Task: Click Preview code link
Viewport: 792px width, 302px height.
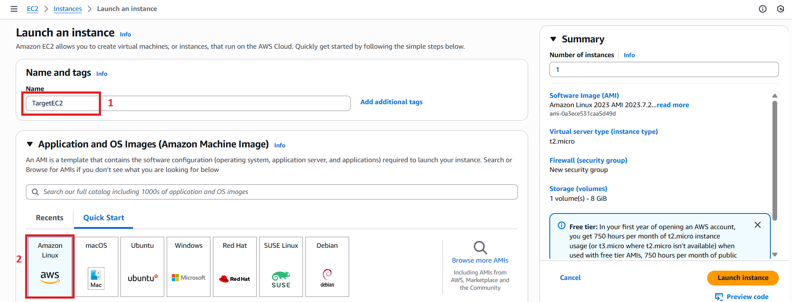Action: point(747,297)
